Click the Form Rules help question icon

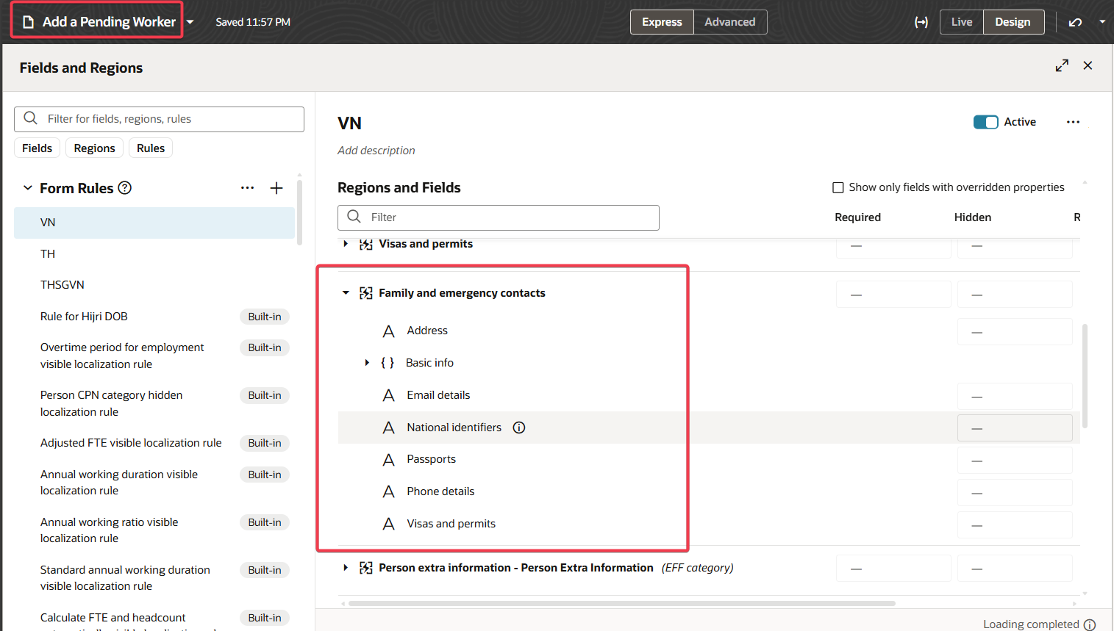click(125, 188)
